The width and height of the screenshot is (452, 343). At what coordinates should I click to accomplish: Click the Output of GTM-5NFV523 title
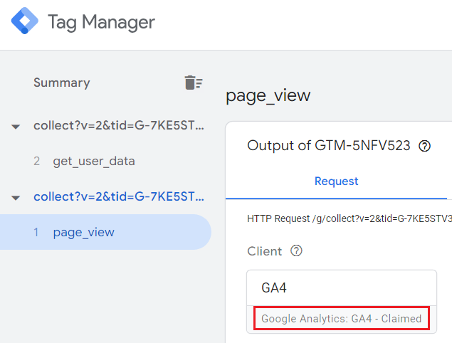coord(329,145)
